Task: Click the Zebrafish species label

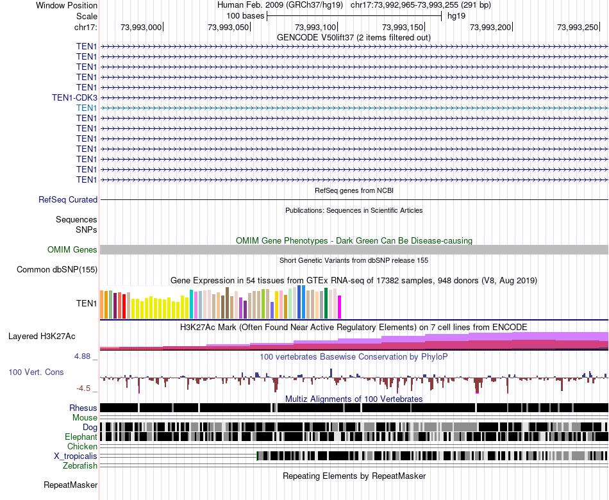Action: coord(80,466)
